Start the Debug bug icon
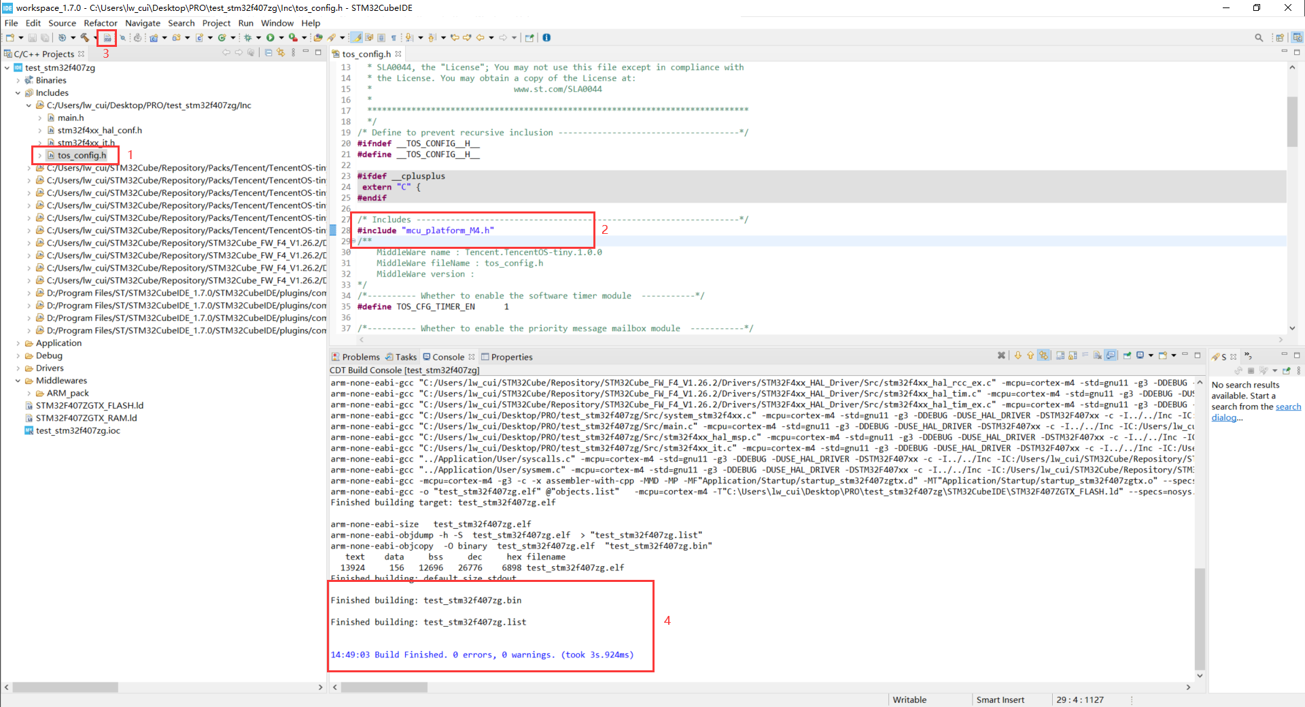The image size is (1305, 707). (247, 37)
